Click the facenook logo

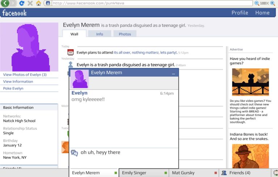[x=14, y=13]
